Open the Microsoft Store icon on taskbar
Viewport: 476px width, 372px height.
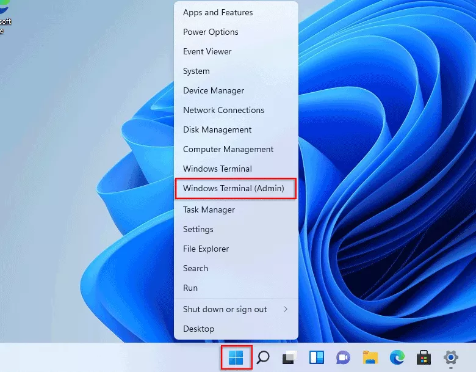tap(424, 357)
